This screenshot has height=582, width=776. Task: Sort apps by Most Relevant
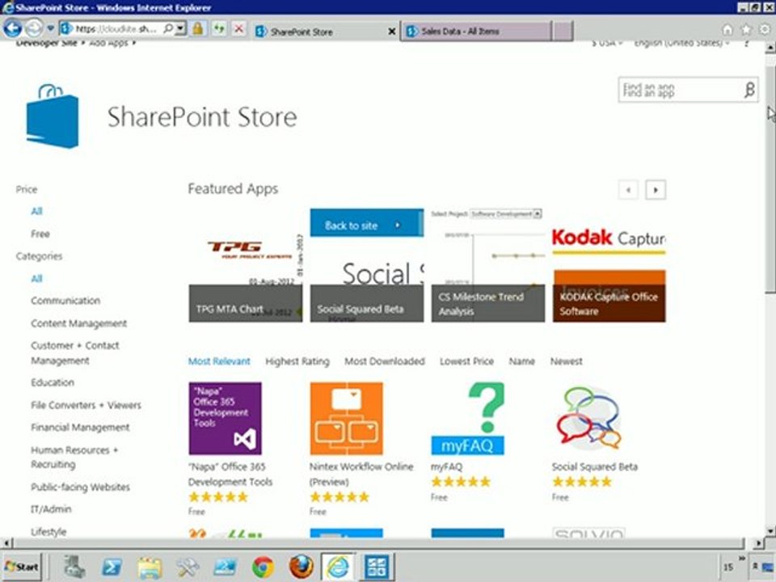[x=219, y=362]
